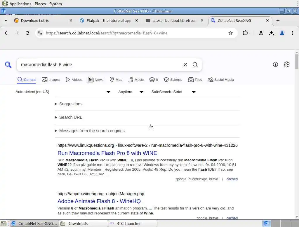
Task: Open cached link for linuxquestions result
Action: pyautogui.click(x=232, y=179)
